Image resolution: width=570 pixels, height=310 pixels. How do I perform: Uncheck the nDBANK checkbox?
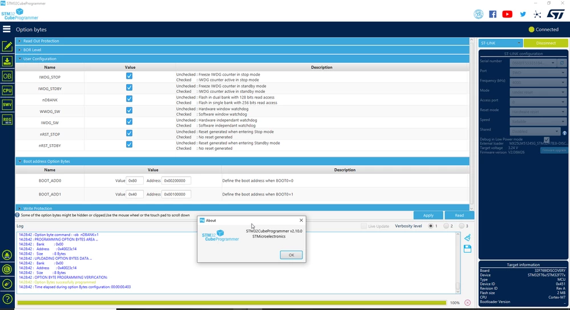coord(129,99)
